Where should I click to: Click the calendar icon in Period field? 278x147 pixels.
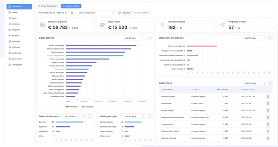[x=72, y=13]
